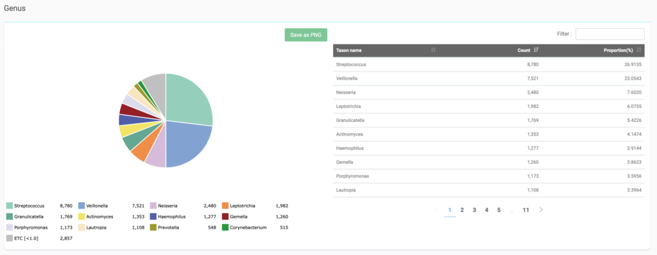Screen dimensions: 657x255
Task: Click Lautropia legend color swatch
Action: tap(81, 228)
